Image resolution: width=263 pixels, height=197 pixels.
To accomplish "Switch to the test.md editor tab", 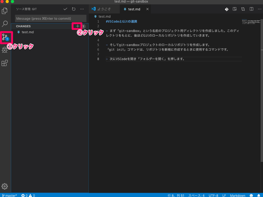I will click(x=135, y=9).
